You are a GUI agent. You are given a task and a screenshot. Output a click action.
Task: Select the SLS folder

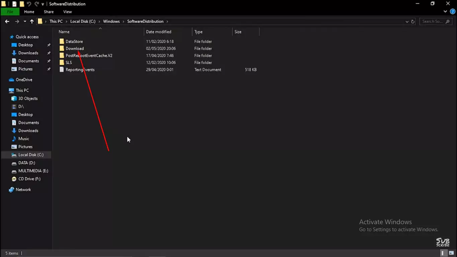(x=69, y=63)
